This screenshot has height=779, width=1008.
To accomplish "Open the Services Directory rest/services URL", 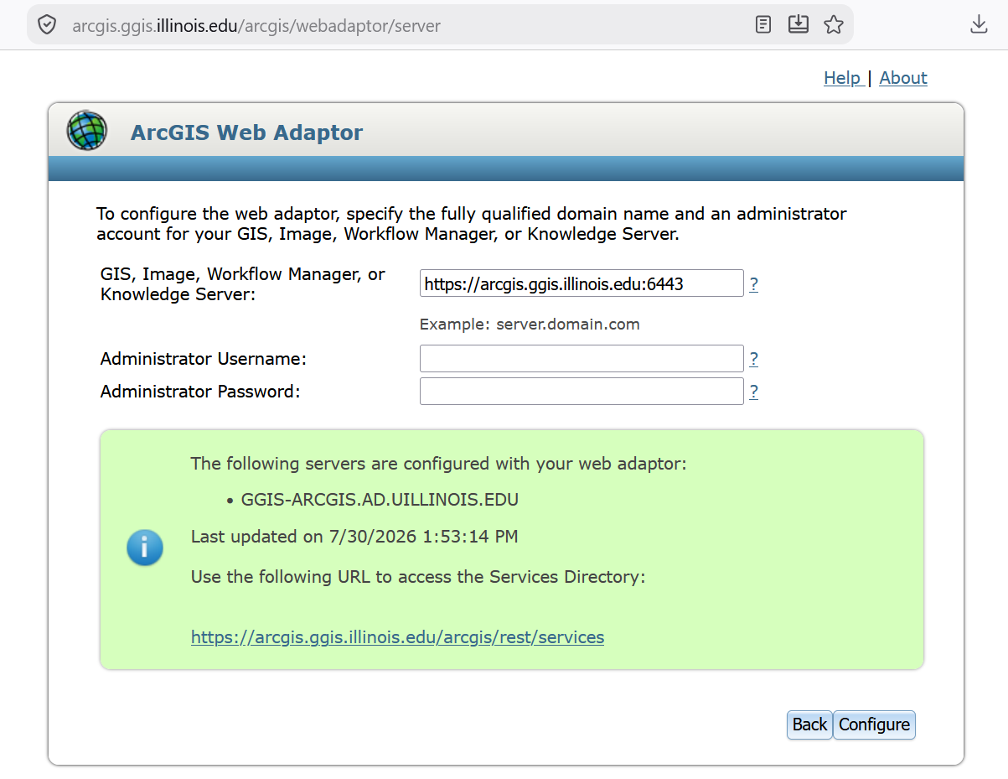I will (x=397, y=637).
